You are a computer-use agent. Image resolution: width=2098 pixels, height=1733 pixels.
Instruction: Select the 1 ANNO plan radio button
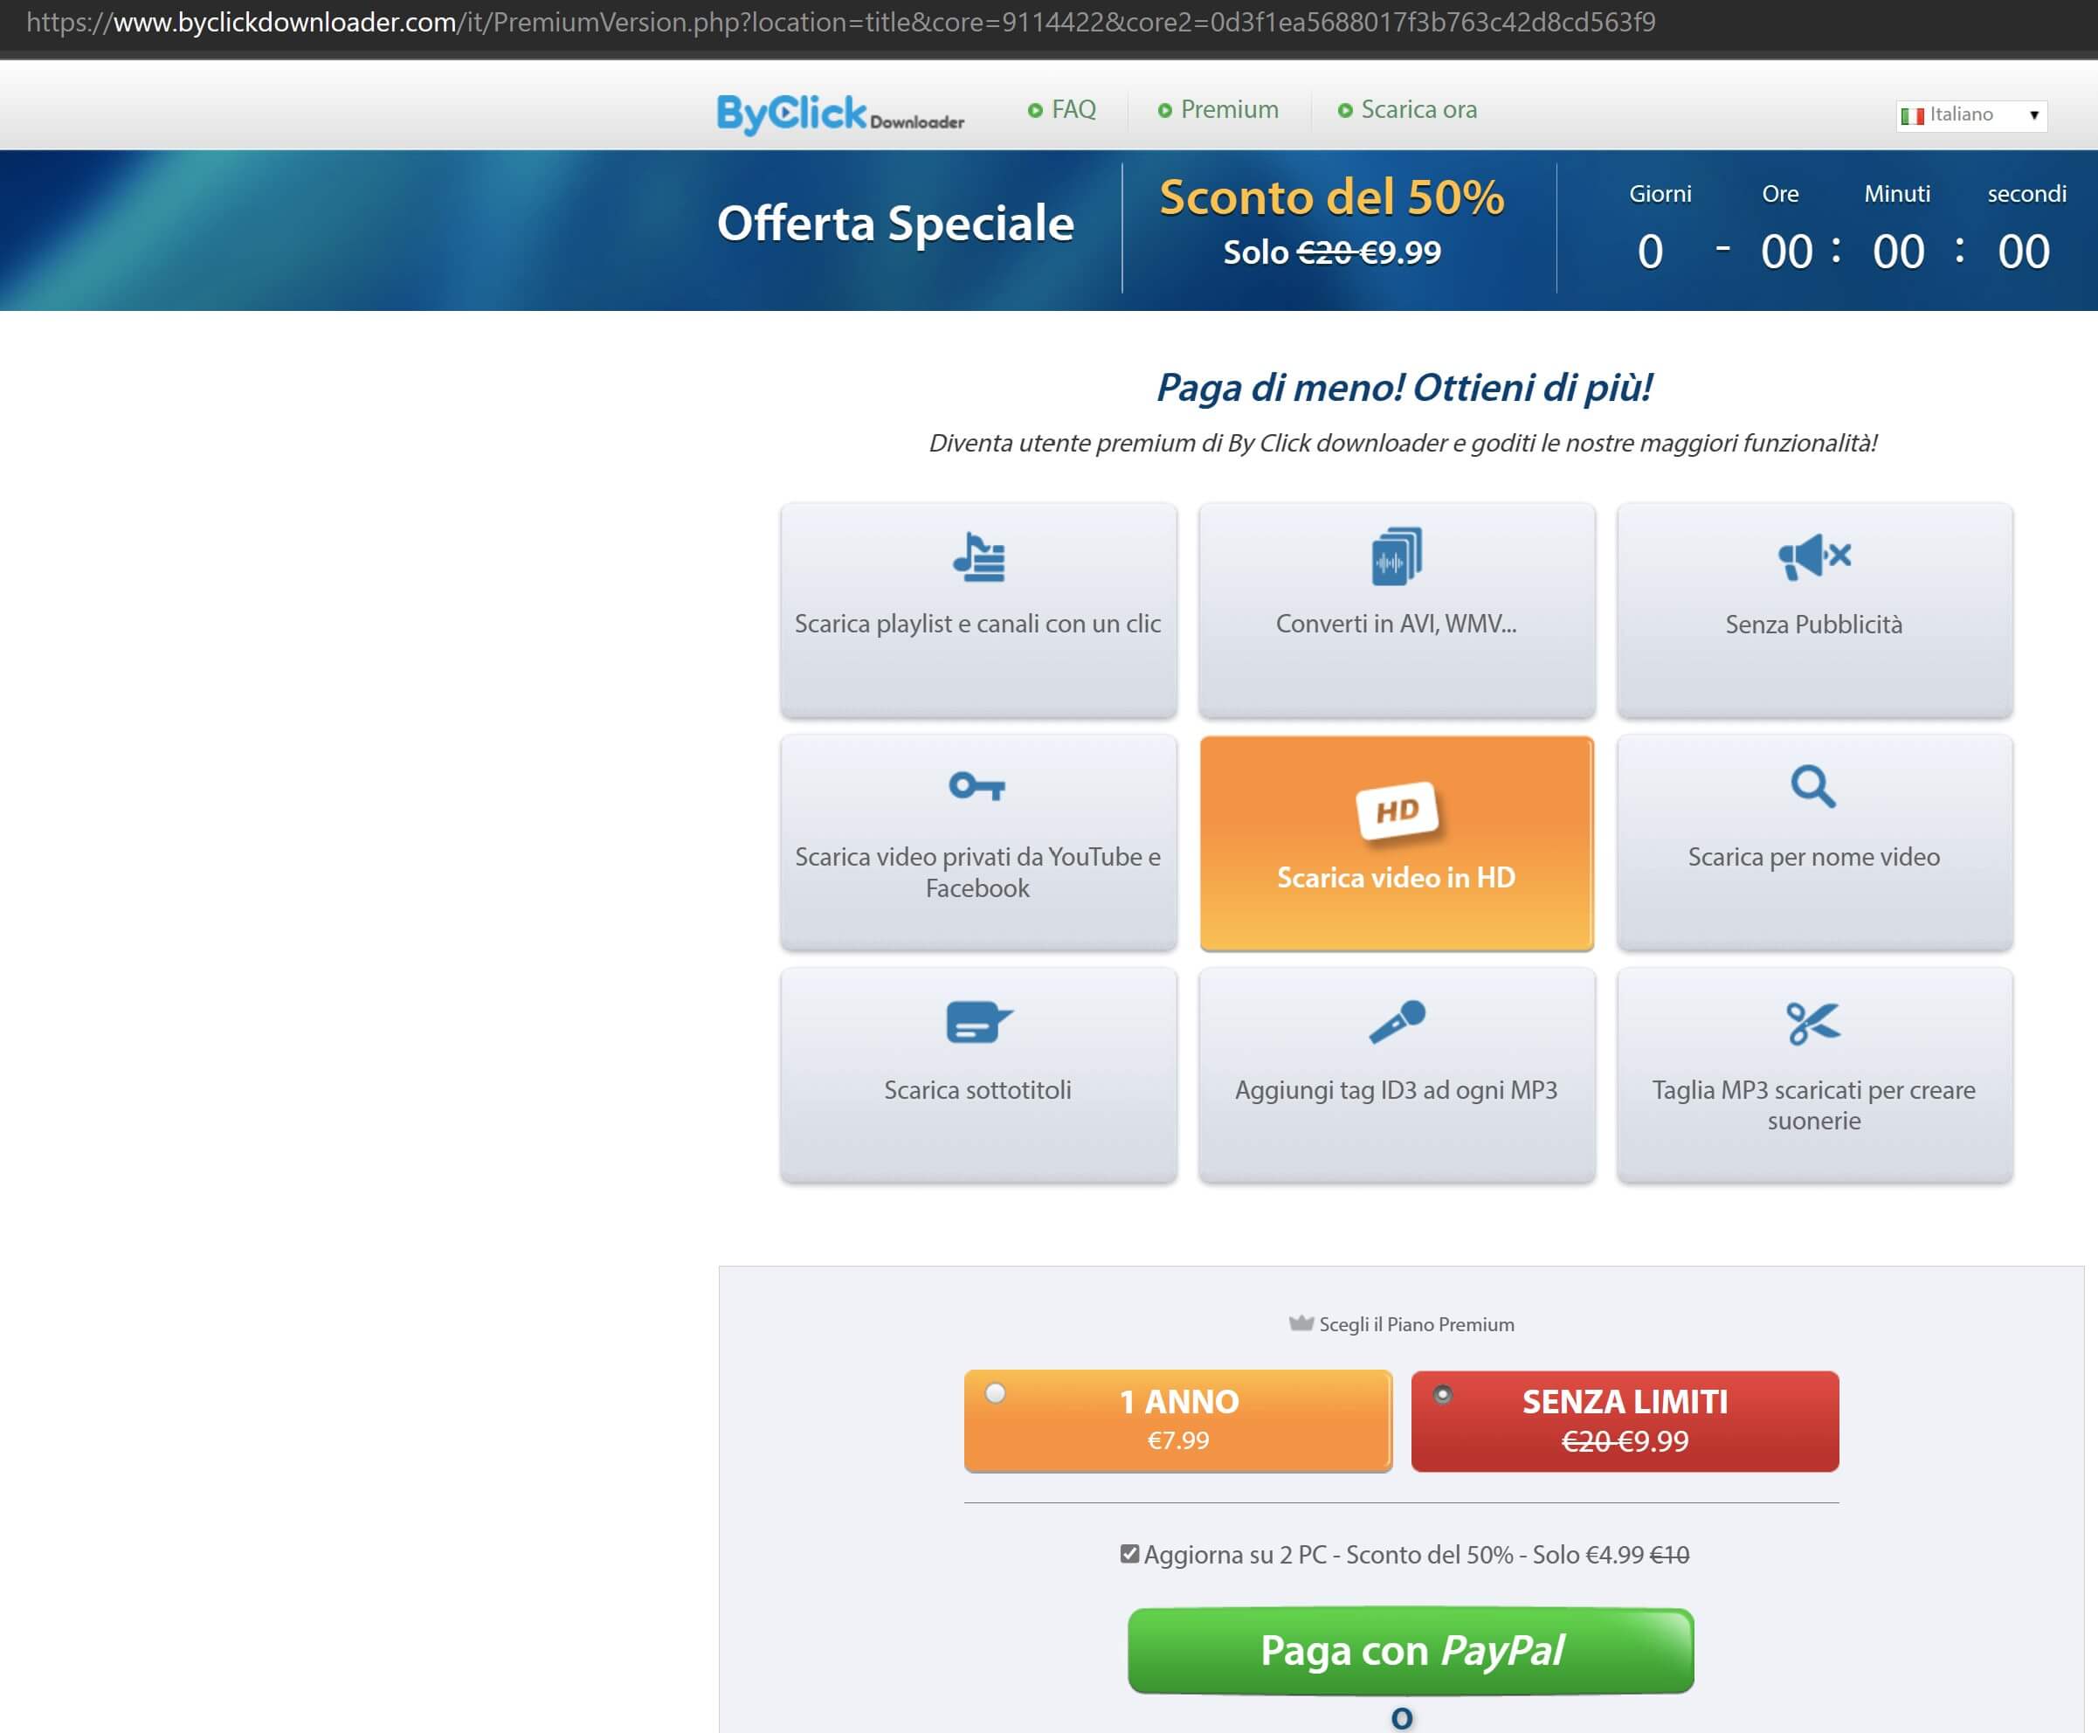[995, 1392]
